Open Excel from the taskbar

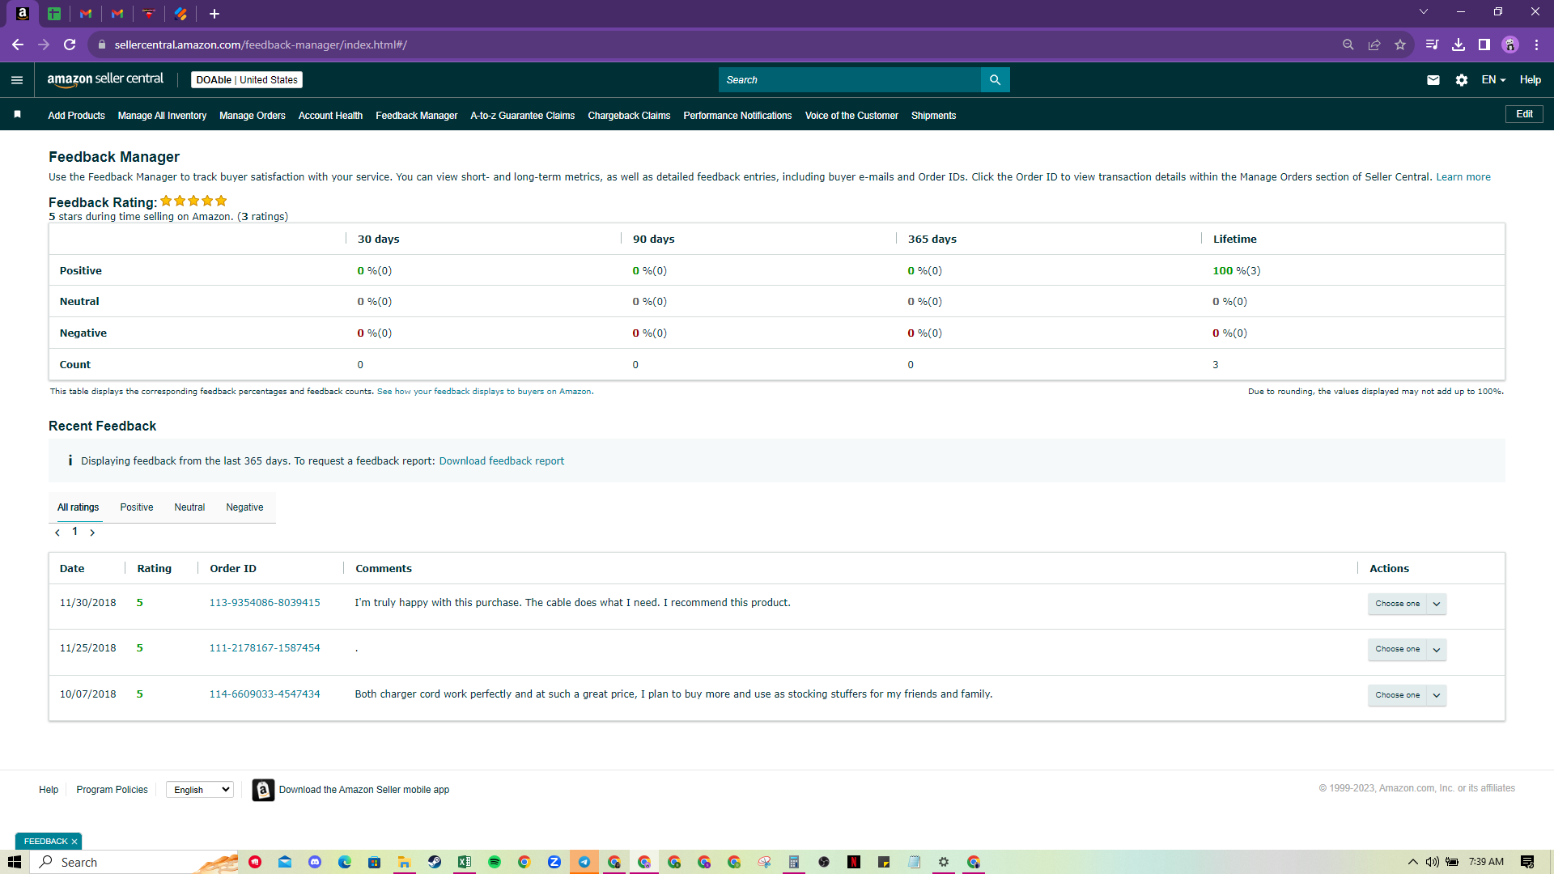[465, 862]
